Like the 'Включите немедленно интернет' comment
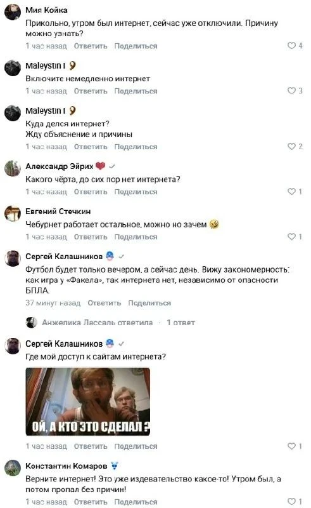Screen dimensions: 311x508 click(x=291, y=91)
